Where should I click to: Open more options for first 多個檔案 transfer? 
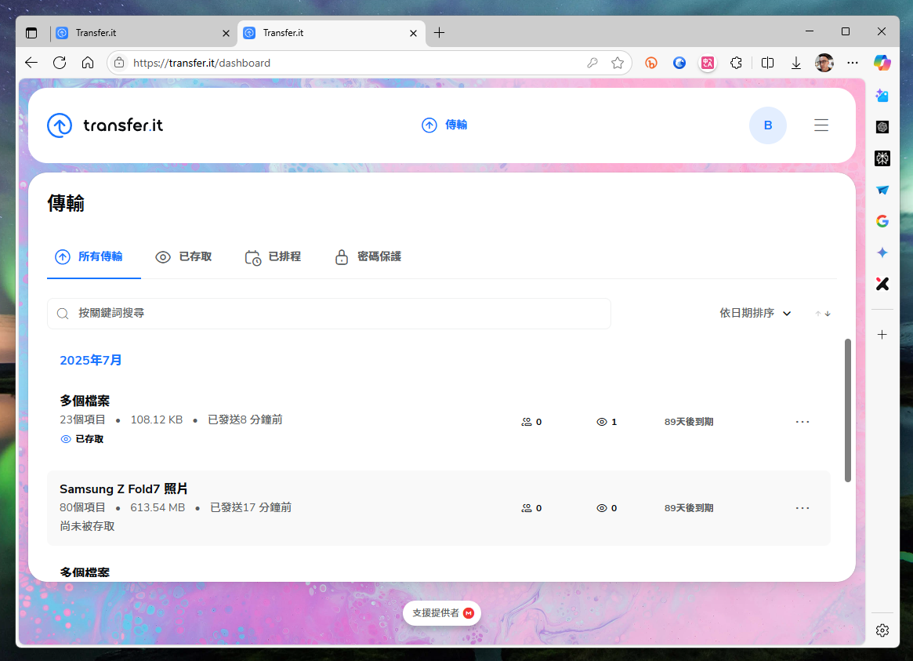click(x=802, y=422)
